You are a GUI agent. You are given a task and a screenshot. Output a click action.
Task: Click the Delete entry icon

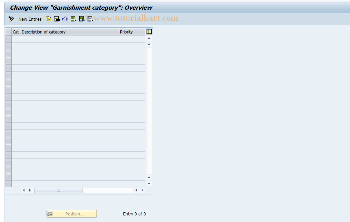tap(57, 19)
